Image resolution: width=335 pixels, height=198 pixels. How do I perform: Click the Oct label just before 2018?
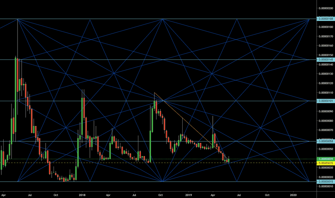(x=56, y=195)
